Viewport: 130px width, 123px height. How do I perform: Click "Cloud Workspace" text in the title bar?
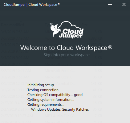click(x=43, y=5)
